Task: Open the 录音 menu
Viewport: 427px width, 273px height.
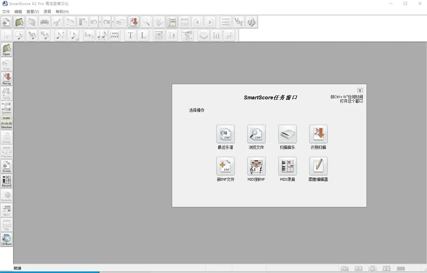Action: (47, 12)
